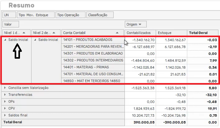The height and width of the screenshot is (128, 220).
Task: Expand the Concilia sem Valorização row
Action: (x=5, y=88)
